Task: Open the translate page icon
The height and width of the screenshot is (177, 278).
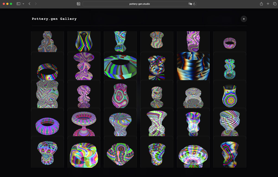Action: pos(190,4)
